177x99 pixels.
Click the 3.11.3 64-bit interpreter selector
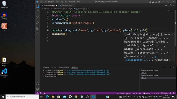point(155,93)
